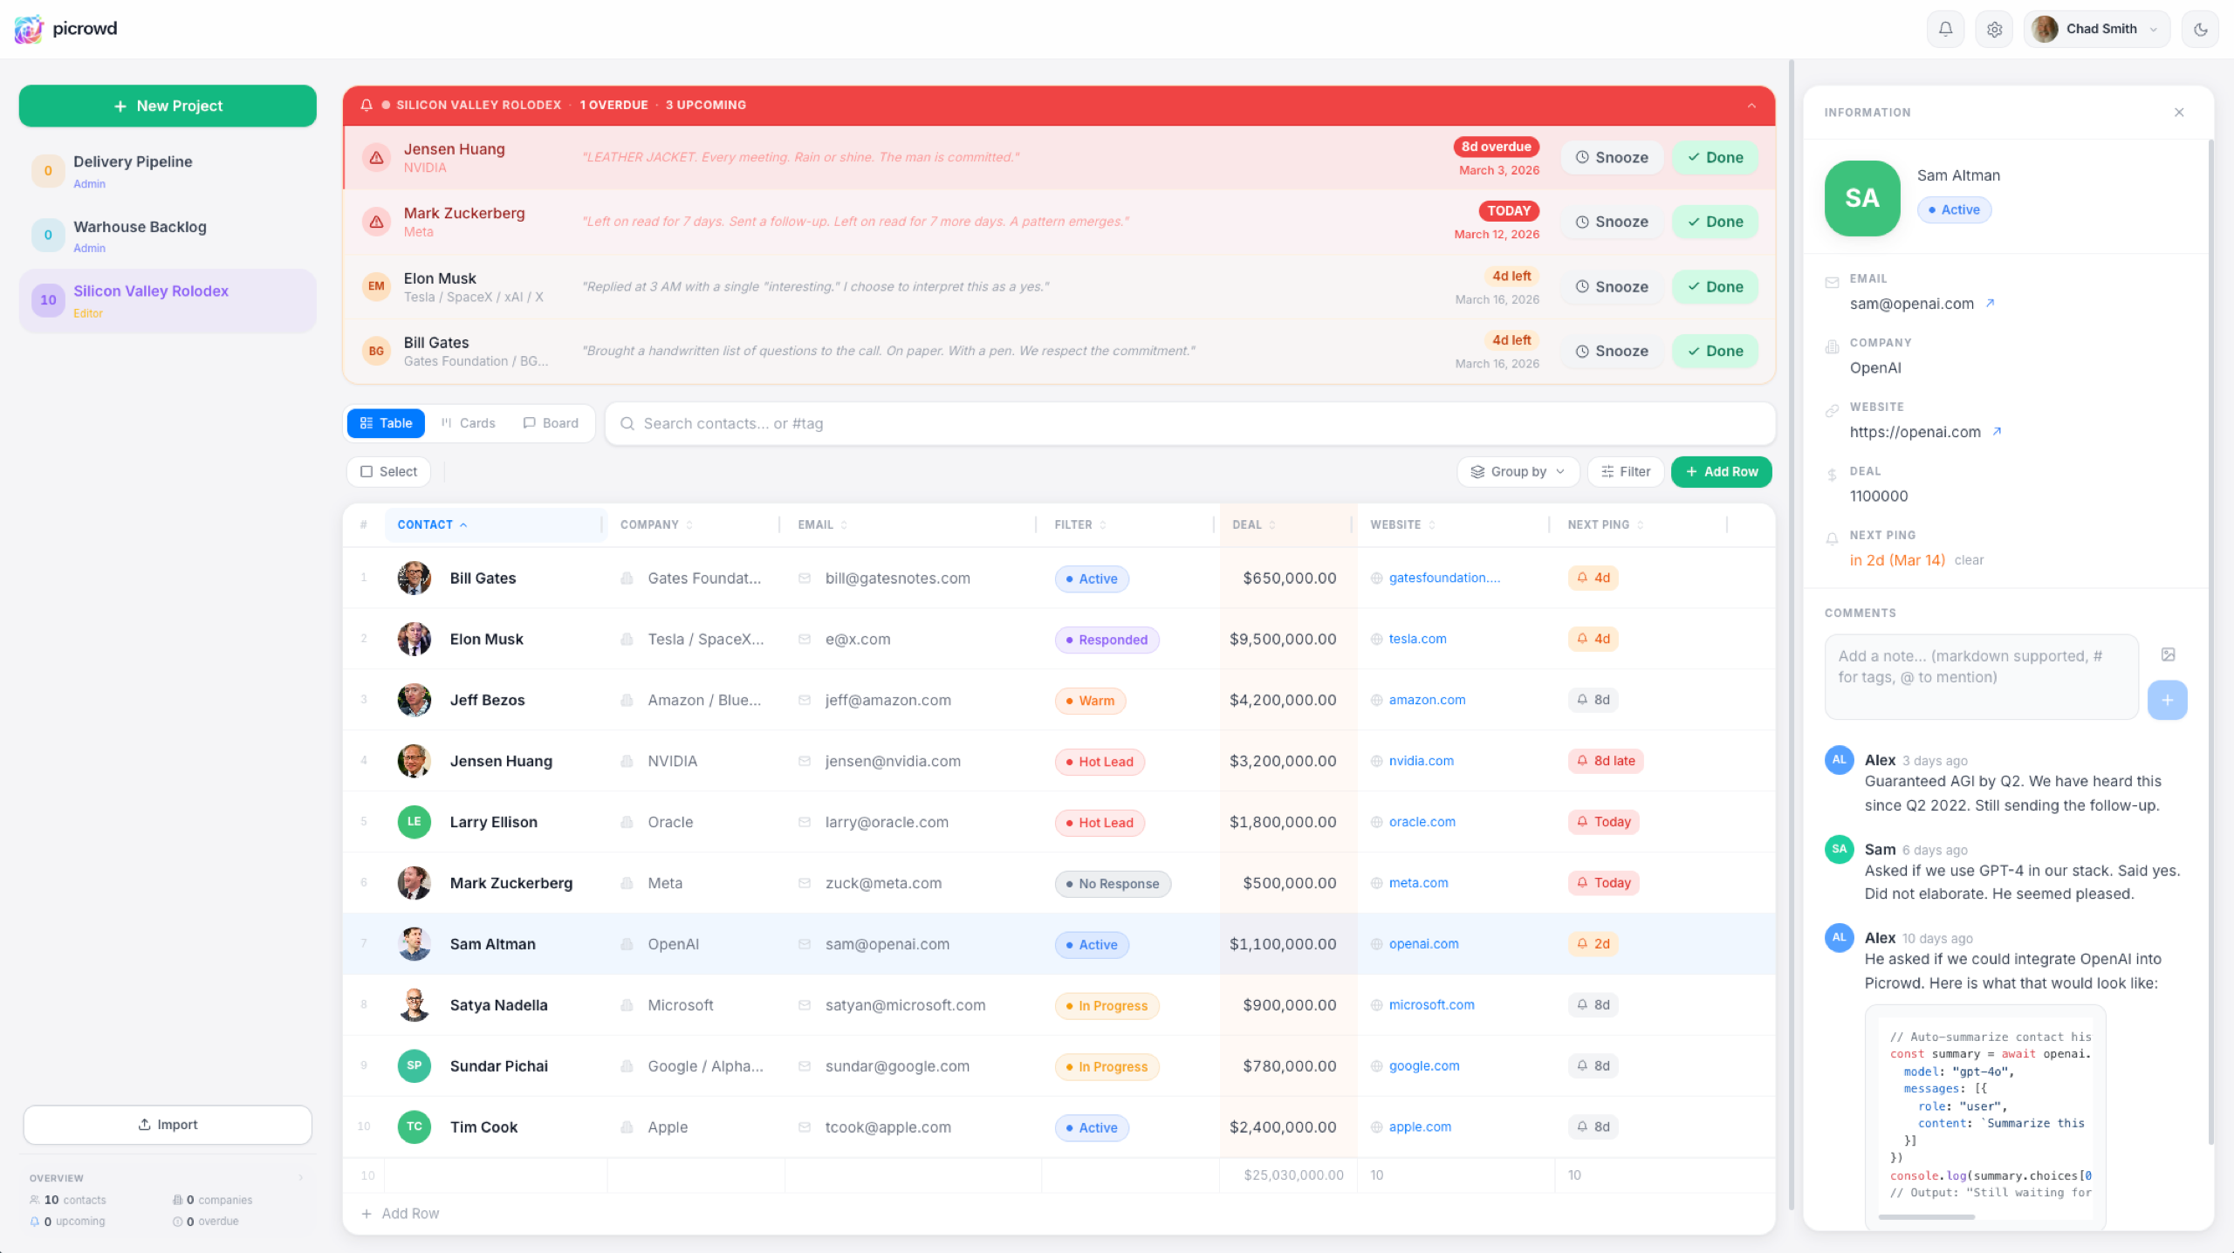Screen dimensions: 2234x1253
Task: Collapse the Silicon Valley Rolodex reminders banner
Action: [1751, 105]
